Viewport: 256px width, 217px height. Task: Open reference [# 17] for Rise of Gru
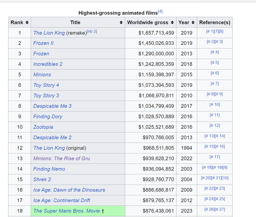click(215, 157)
